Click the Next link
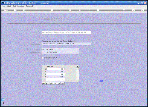148x107 pixels. (101, 81)
